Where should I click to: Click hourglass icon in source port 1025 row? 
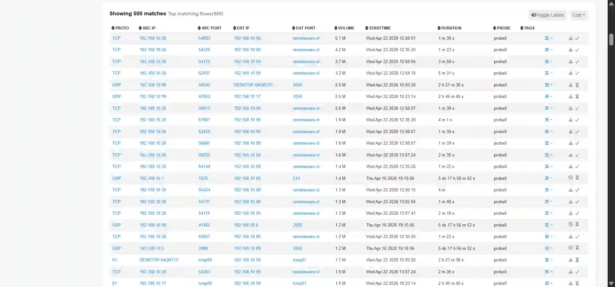(577, 178)
